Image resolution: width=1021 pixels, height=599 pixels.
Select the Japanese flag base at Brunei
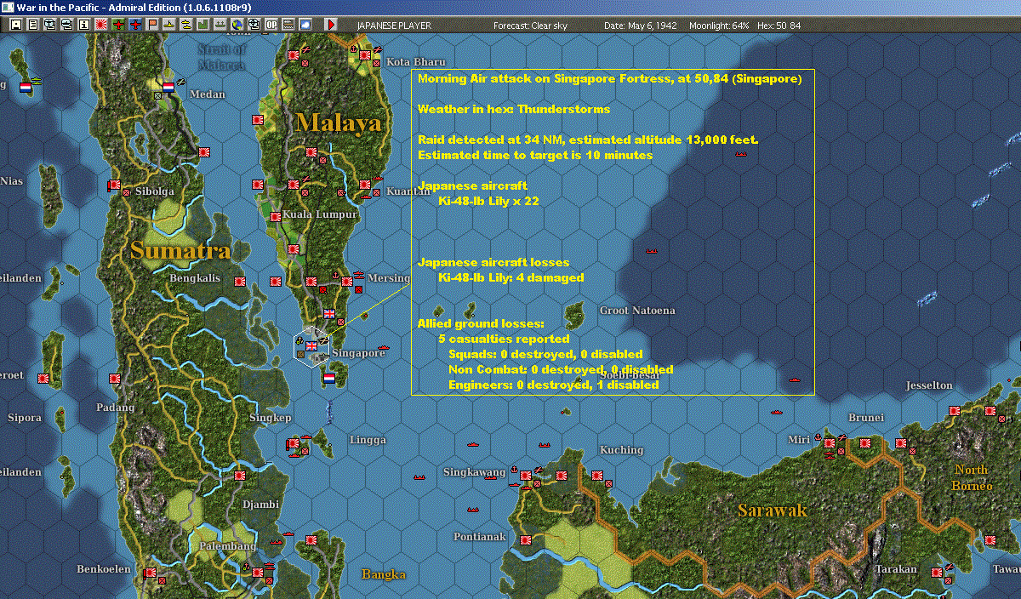pyautogui.click(x=864, y=443)
